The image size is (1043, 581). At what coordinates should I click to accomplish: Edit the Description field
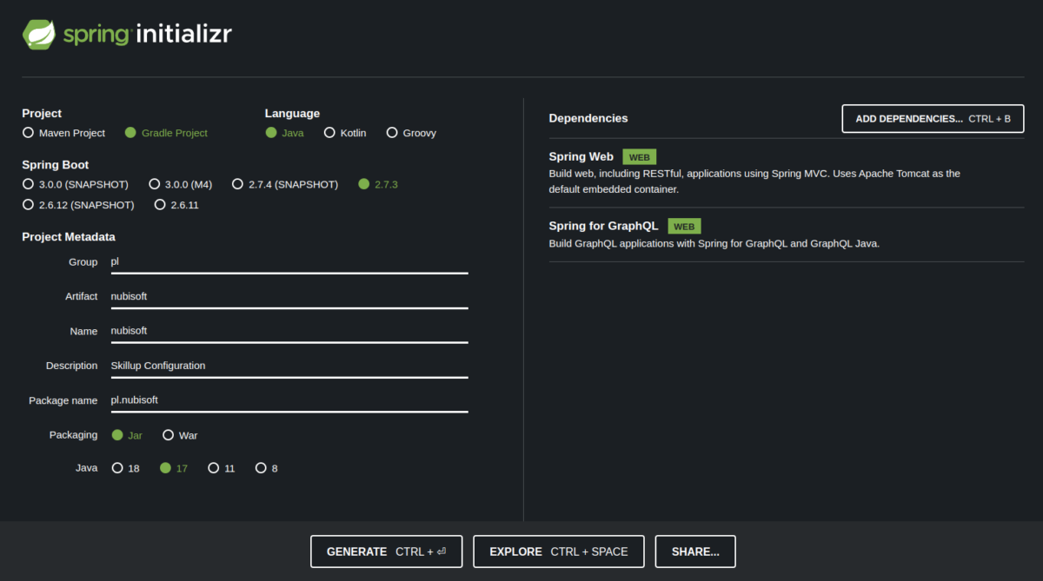pos(289,366)
